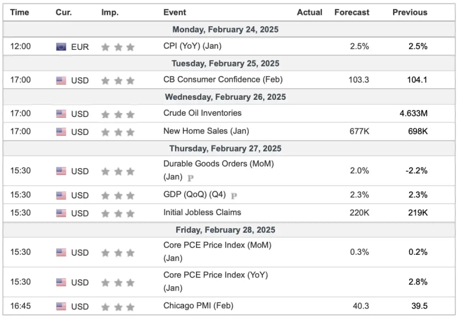Click the Previous column header
Screen dimensions: 459x319
coord(410,12)
